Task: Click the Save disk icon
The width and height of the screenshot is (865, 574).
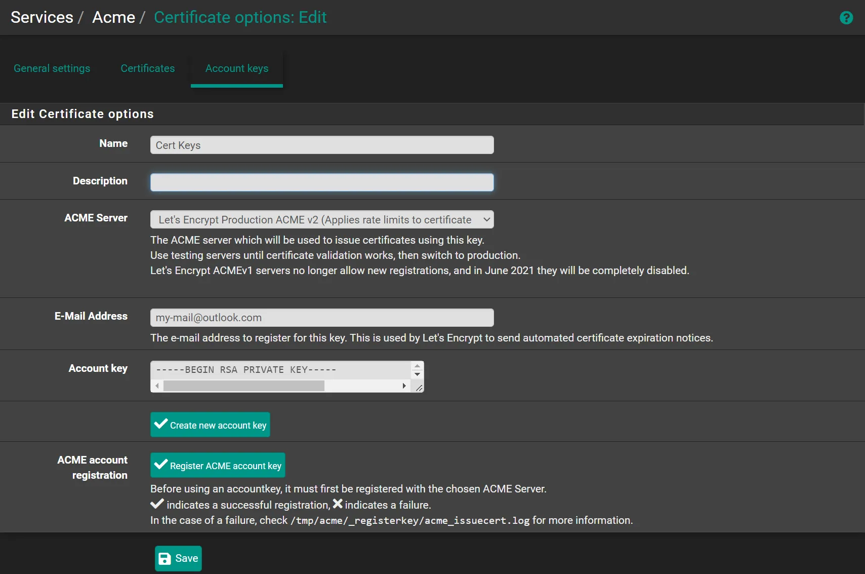Action: point(165,558)
